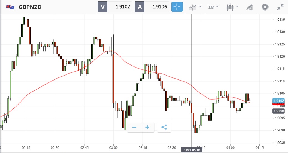Screen dimensions: 288x153
Task: Click the 1,9135 level on price axis
Action: (x=279, y=20)
